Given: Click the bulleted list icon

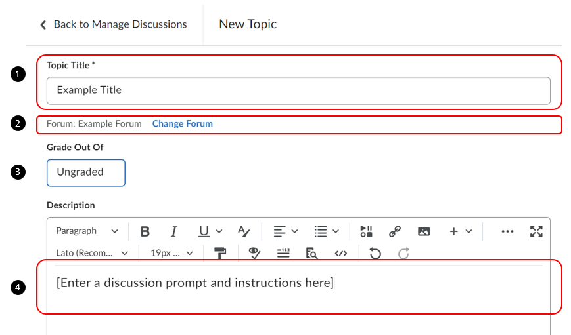Looking at the screenshot, I should point(321,231).
